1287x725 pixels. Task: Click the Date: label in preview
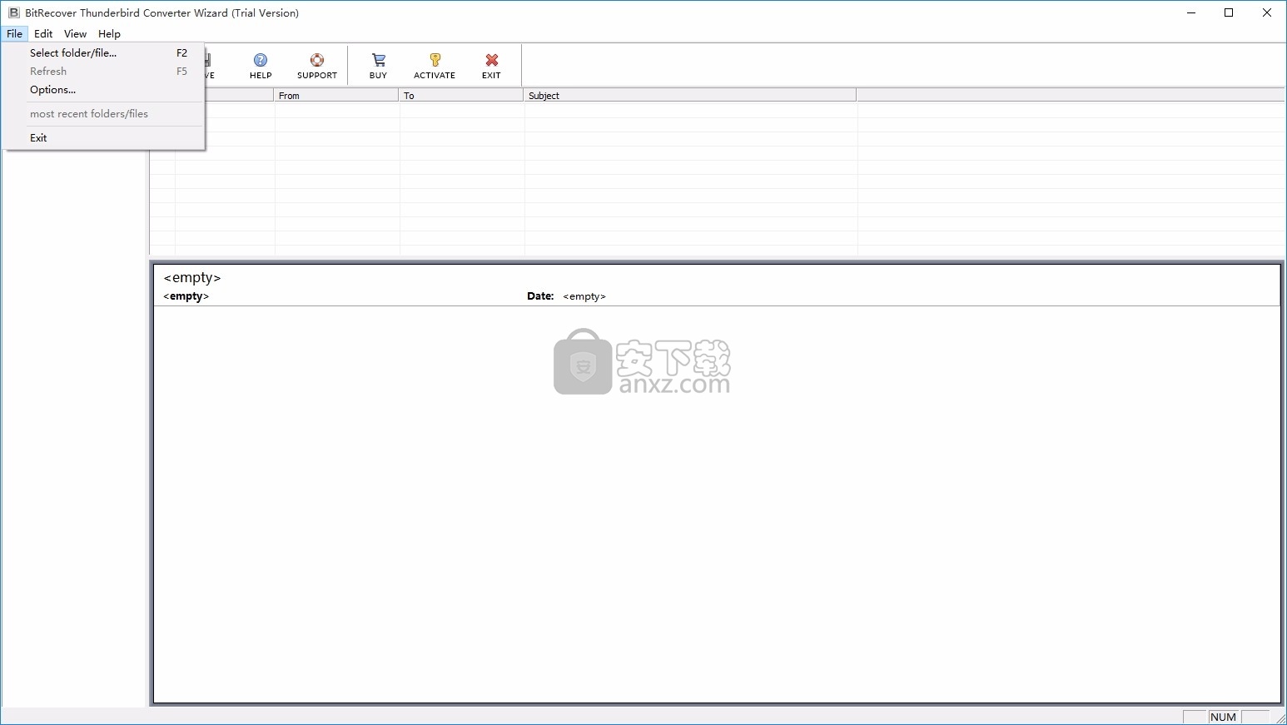coord(540,296)
